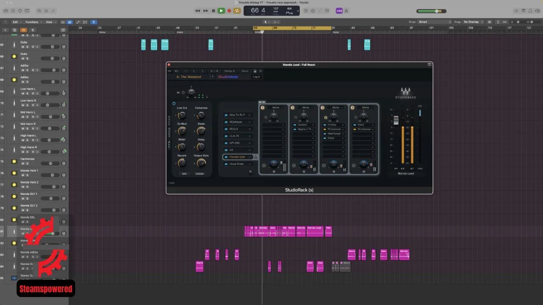543x305 pixels.
Task: Click StudioRack output fader handle
Action: click(396, 120)
